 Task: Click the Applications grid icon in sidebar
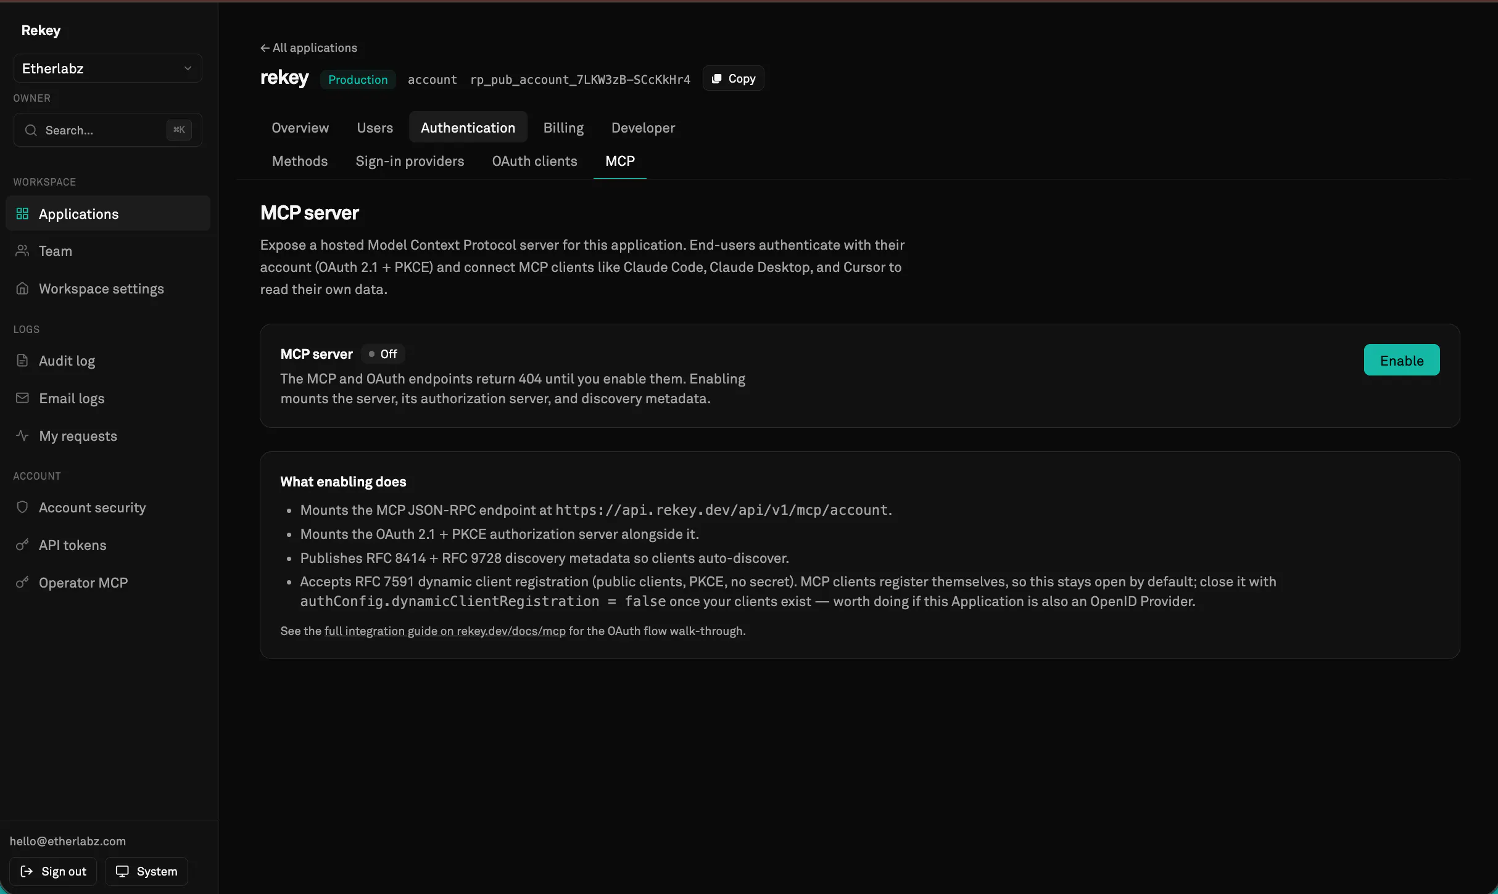(22, 213)
